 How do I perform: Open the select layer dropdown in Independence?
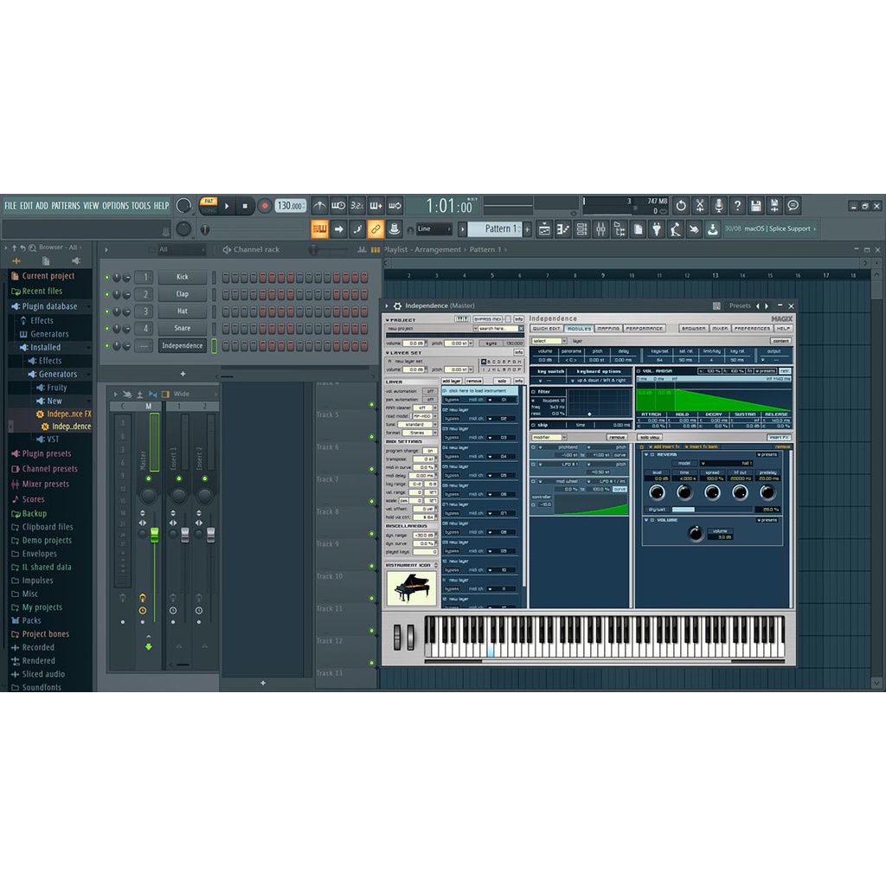pos(549,341)
